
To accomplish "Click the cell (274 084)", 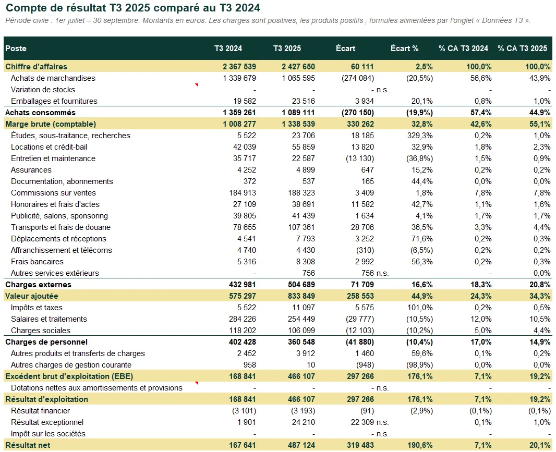I will coord(358,78).
